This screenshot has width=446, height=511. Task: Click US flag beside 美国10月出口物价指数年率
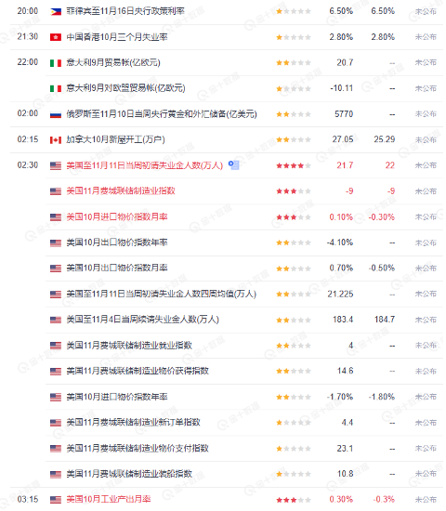[x=56, y=243]
